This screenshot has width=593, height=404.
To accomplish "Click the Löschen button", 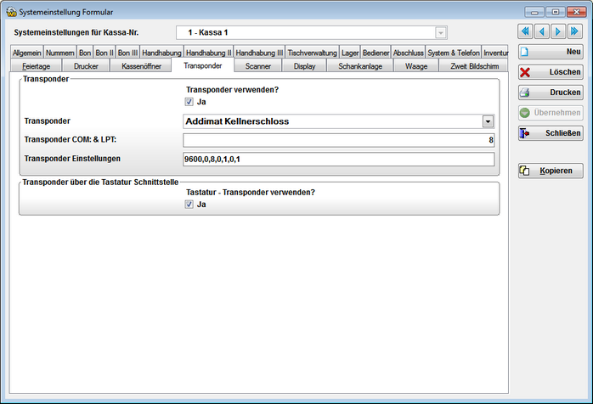I will coord(551,72).
